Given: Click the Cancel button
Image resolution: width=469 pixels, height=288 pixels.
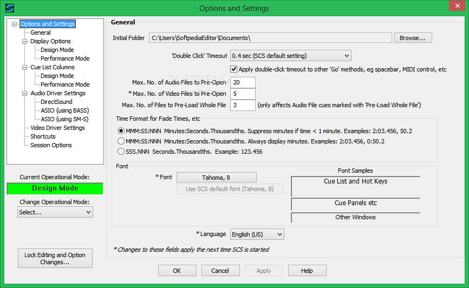Looking at the screenshot, I should (220, 271).
